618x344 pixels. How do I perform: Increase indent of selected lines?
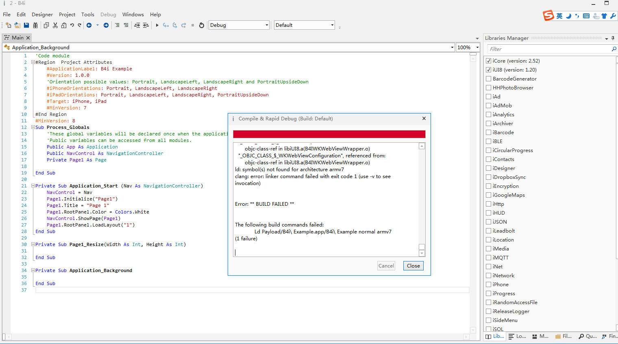(146, 25)
